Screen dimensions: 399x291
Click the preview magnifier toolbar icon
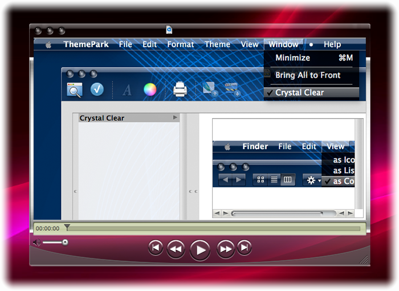[x=74, y=90]
